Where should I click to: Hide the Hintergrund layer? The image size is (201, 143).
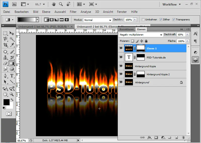tap(121, 82)
